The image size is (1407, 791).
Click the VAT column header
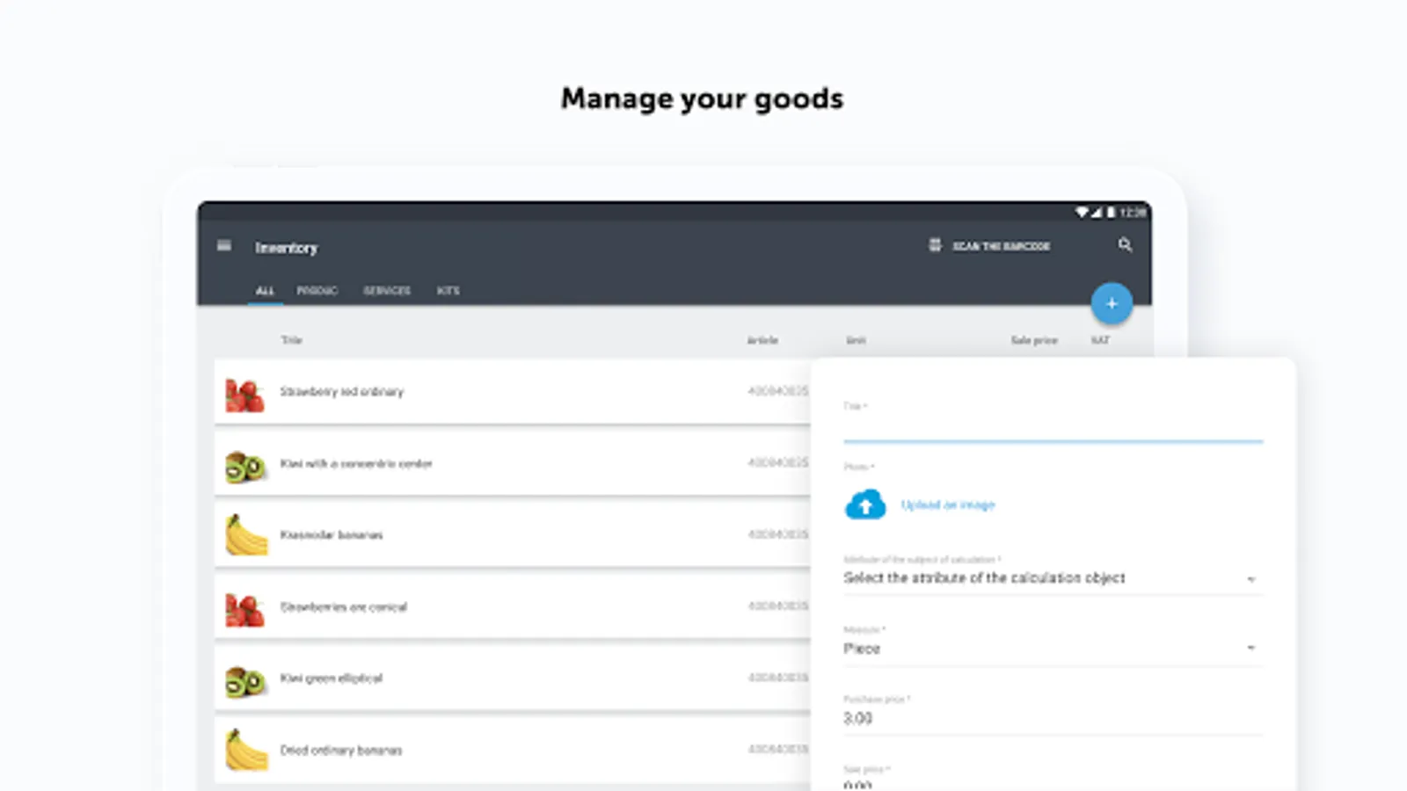tap(1100, 340)
